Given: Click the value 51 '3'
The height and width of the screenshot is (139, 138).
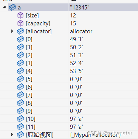Looking at the screenshot, I should click(x=76, y=55).
